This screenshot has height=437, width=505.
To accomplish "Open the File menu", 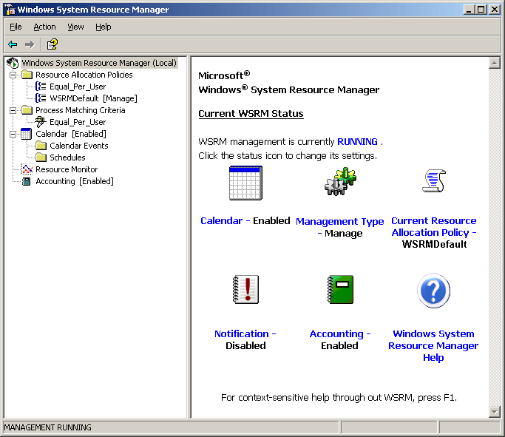I will pyautogui.click(x=16, y=27).
